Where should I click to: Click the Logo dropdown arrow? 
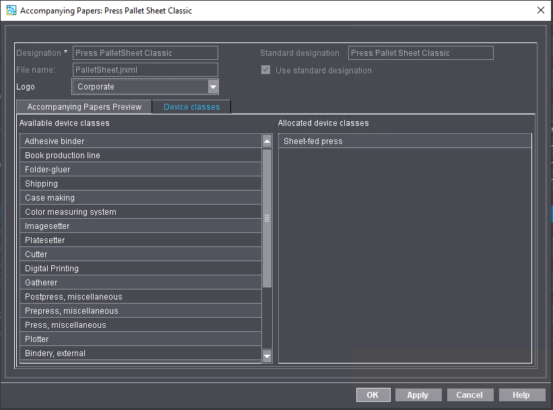(x=213, y=86)
